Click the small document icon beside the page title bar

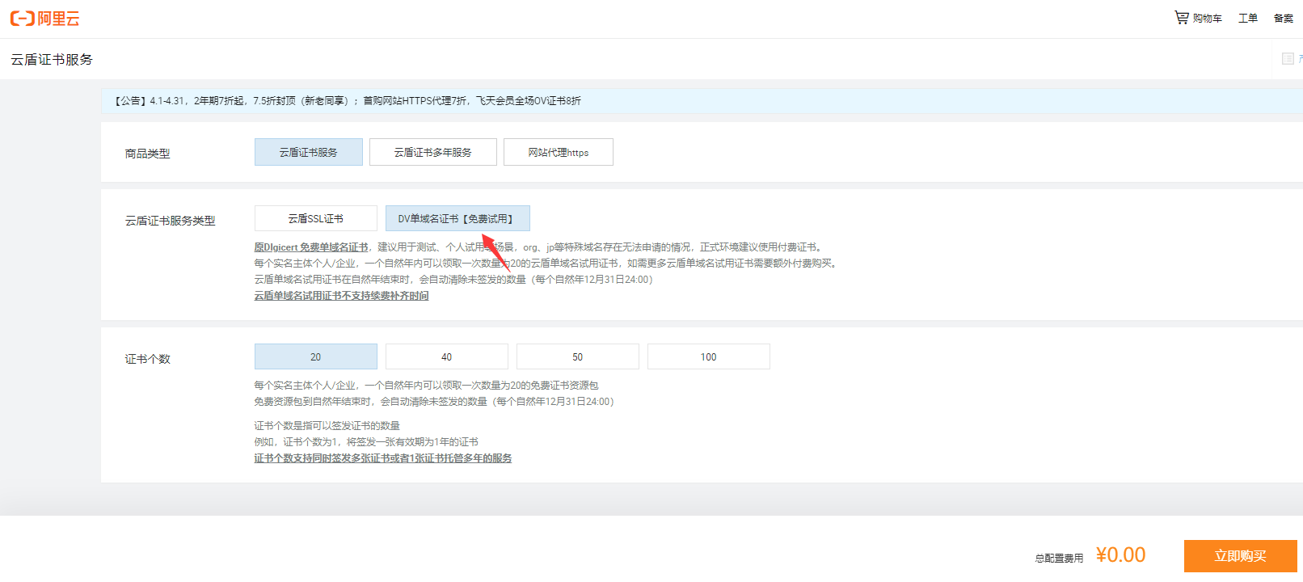click(x=1288, y=58)
